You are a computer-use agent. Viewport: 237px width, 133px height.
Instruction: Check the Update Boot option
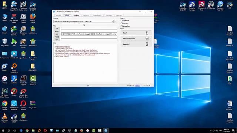(x=121, y=26)
